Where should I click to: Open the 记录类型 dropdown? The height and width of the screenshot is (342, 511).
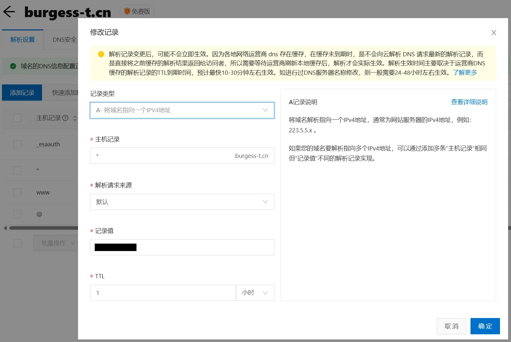(x=182, y=110)
